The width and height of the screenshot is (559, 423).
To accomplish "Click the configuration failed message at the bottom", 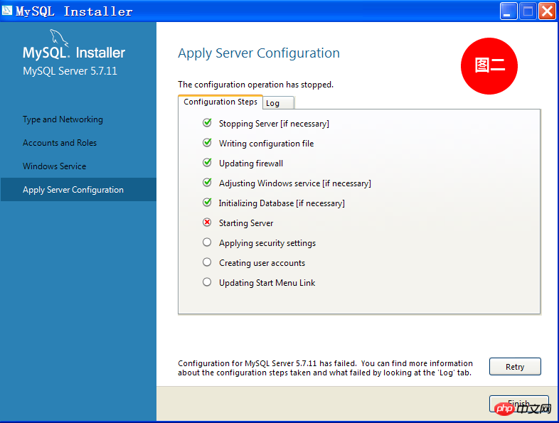I will point(325,368).
